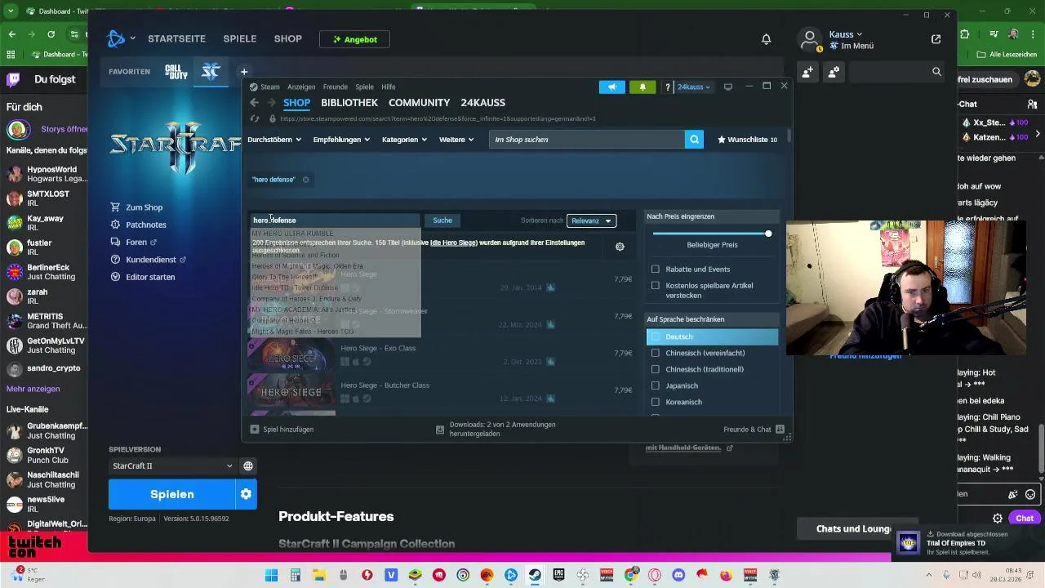Check Japanisch language filter

[x=655, y=385]
